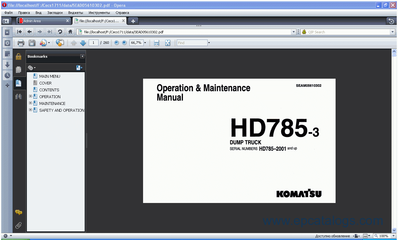This screenshot has height=240, width=398.
Task: Open the 100% page zoom control
Action: [384, 236]
